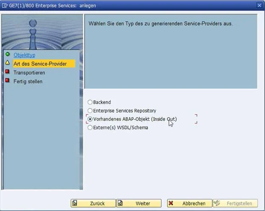
Task: Click the window menu icon in title bar
Action: point(5,5)
